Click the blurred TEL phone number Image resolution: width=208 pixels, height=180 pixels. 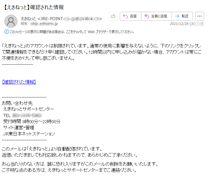point(27,115)
